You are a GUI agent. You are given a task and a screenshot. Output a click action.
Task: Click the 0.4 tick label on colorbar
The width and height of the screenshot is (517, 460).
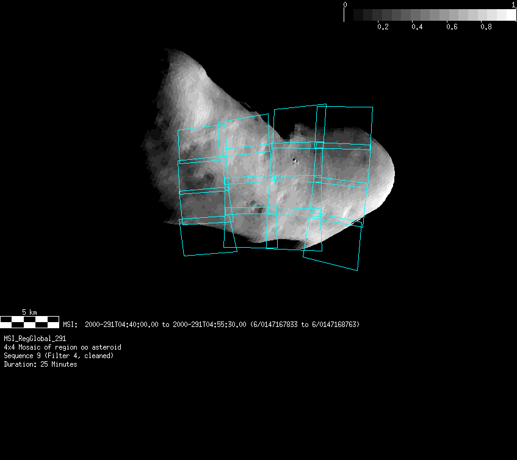point(417,27)
